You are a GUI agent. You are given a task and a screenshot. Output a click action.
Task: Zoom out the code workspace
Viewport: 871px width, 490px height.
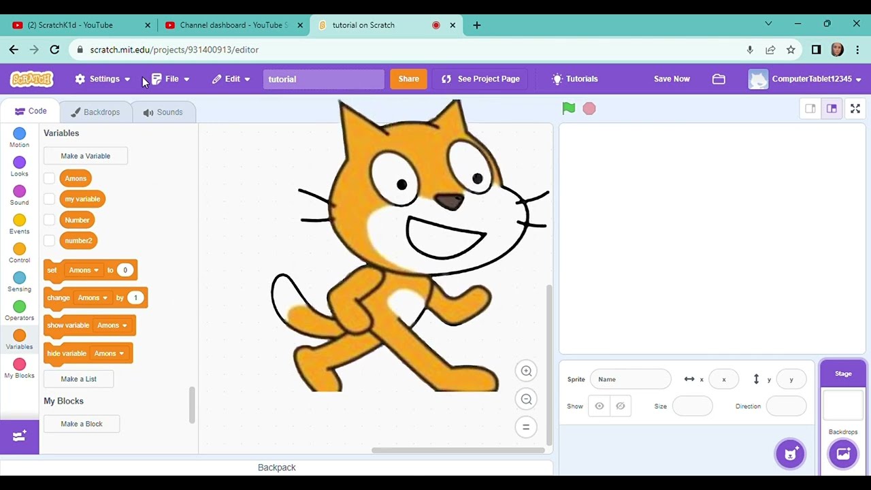point(526,399)
